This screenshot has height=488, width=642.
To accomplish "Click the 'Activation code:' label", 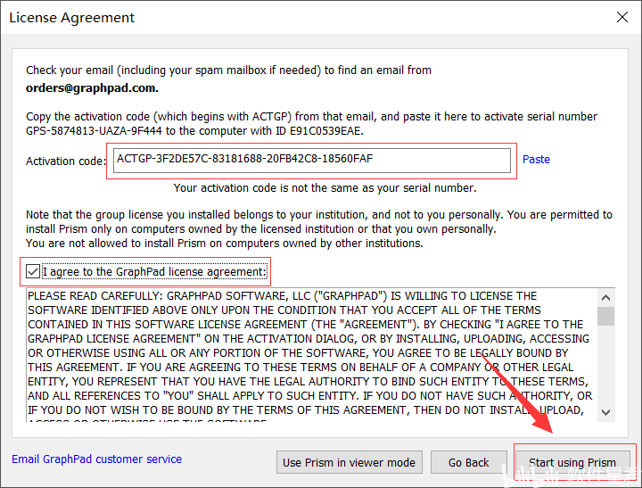I will click(x=66, y=161).
